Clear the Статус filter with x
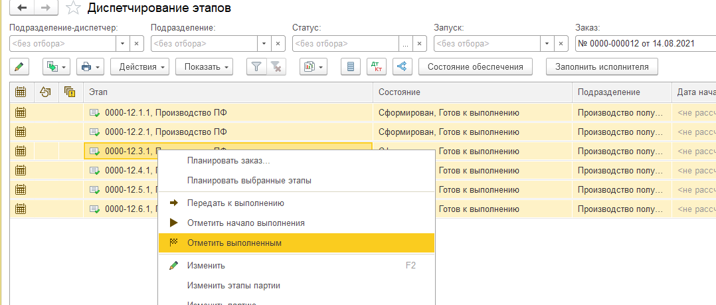The height and width of the screenshot is (305, 716). pyautogui.click(x=420, y=44)
